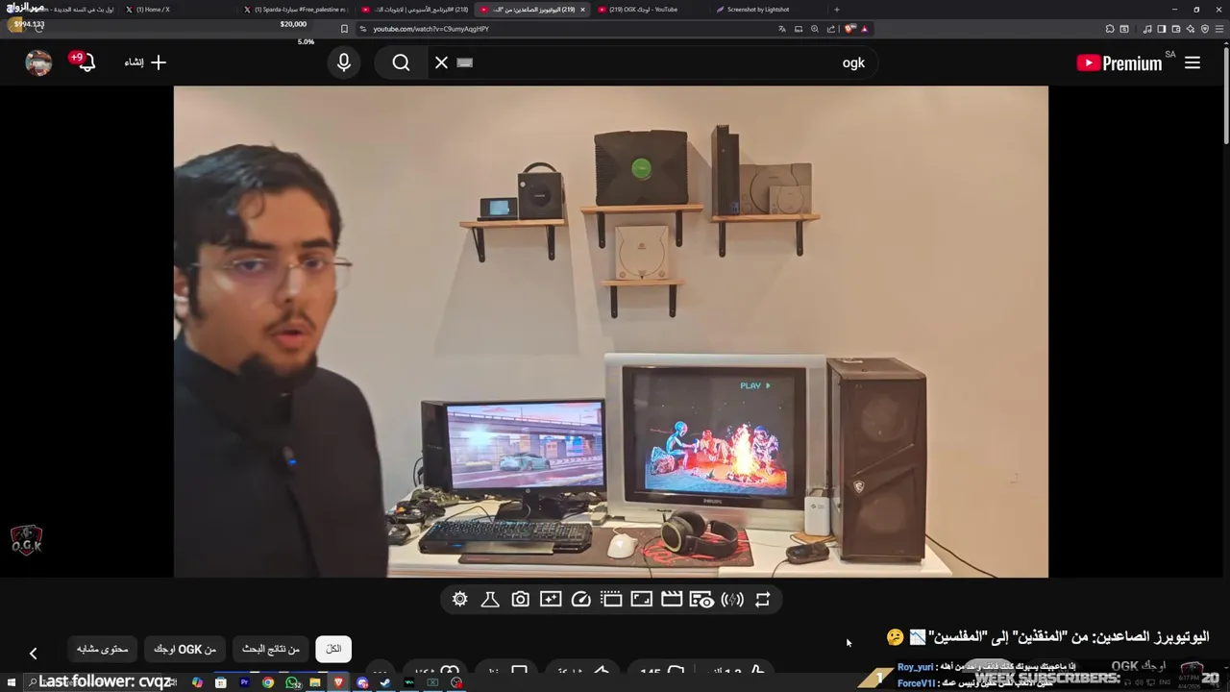Click the share page icon in address bar

(831, 29)
